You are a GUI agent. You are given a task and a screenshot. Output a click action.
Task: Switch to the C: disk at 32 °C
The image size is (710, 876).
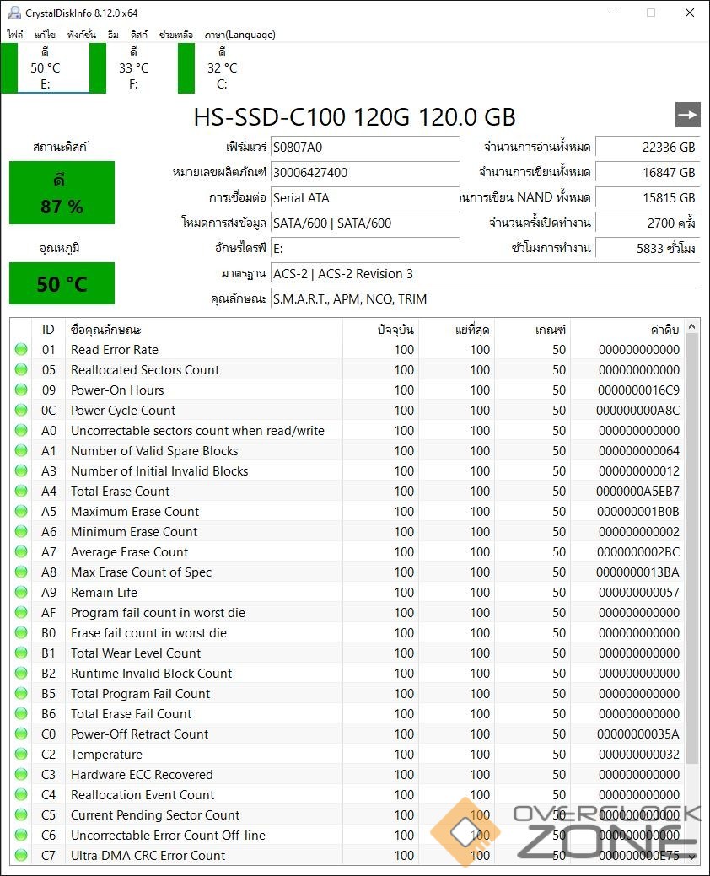(222, 68)
